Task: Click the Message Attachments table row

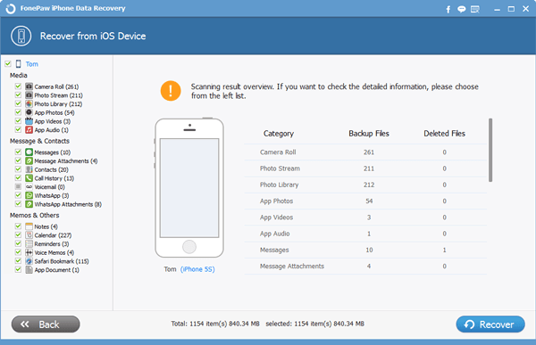Action: tap(365, 267)
